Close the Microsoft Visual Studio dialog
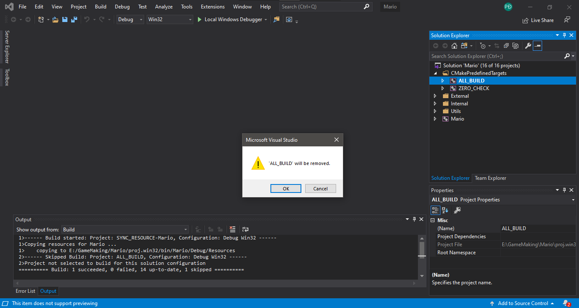Viewport: 579px width, 308px height. pyautogui.click(x=337, y=140)
